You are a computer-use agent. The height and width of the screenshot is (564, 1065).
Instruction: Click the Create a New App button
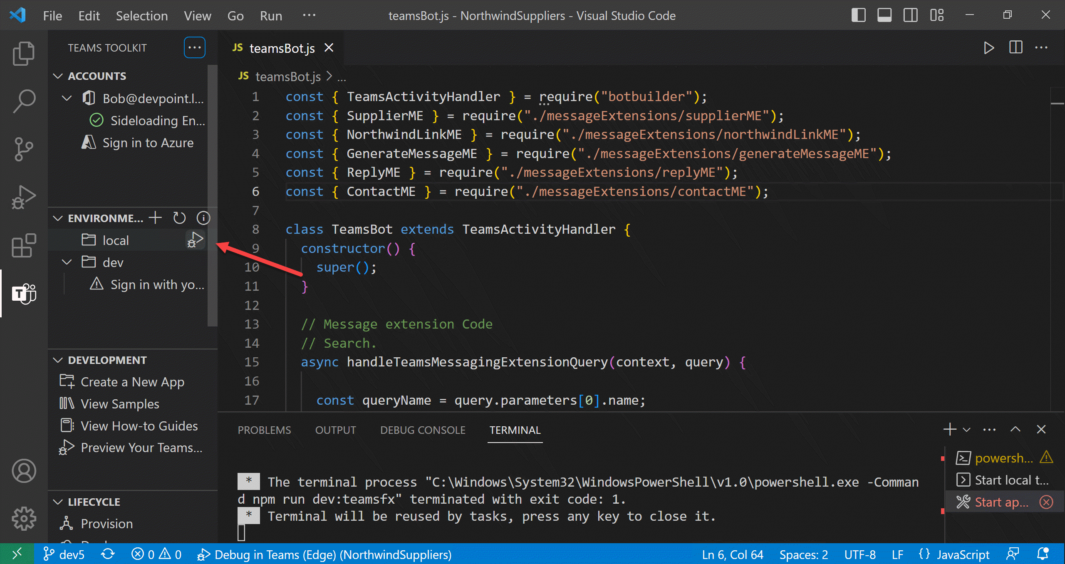(x=132, y=382)
